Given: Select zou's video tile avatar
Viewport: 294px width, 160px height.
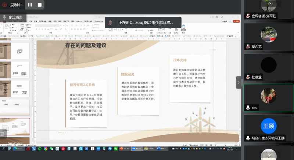Looking at the screenshot, I should [269, 96].
